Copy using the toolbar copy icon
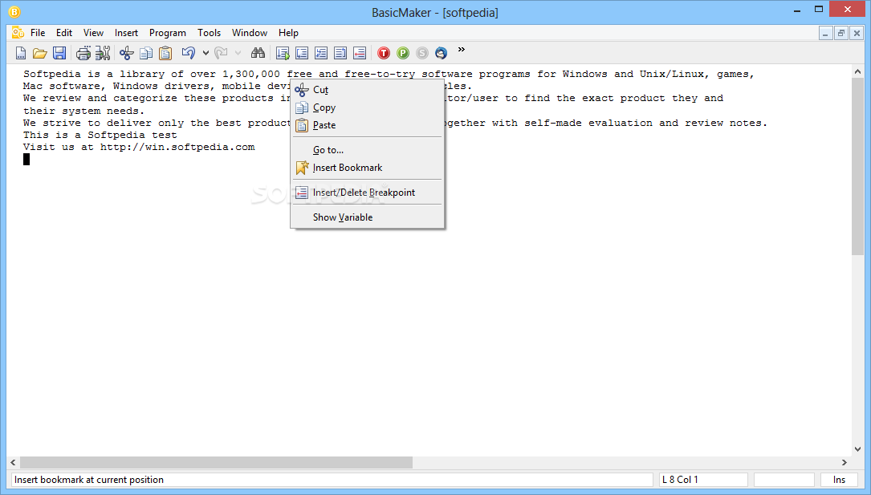Viewport: 871px width, 495px height. [146, 53]
